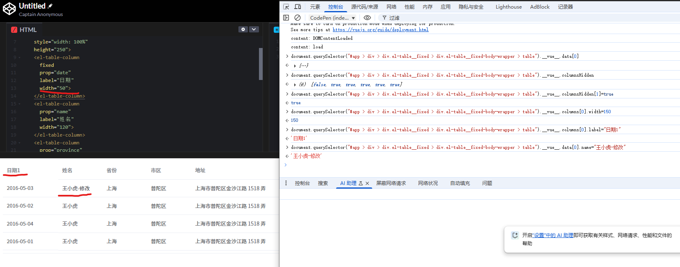Screen dimensions: 680x267
Task: Click the red HTML slash icon
Action: (14, 30)
